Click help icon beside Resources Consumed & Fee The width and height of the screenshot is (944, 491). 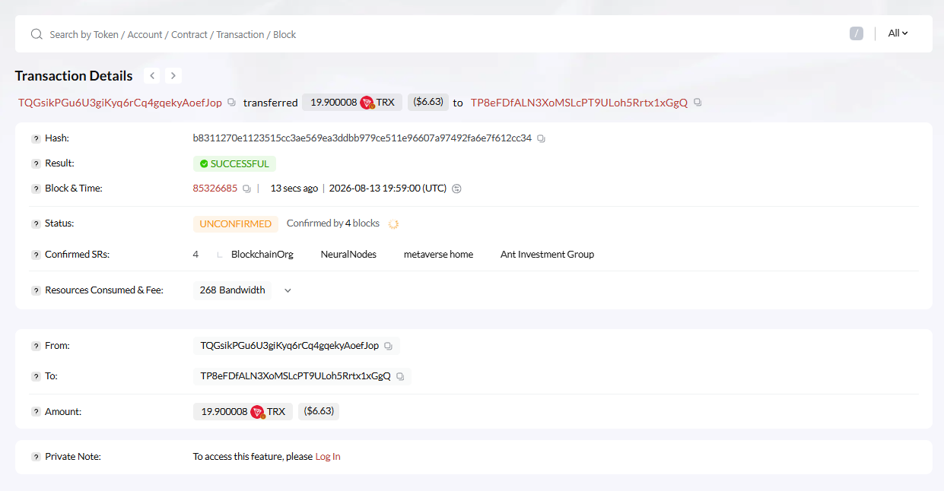point(36,290)
